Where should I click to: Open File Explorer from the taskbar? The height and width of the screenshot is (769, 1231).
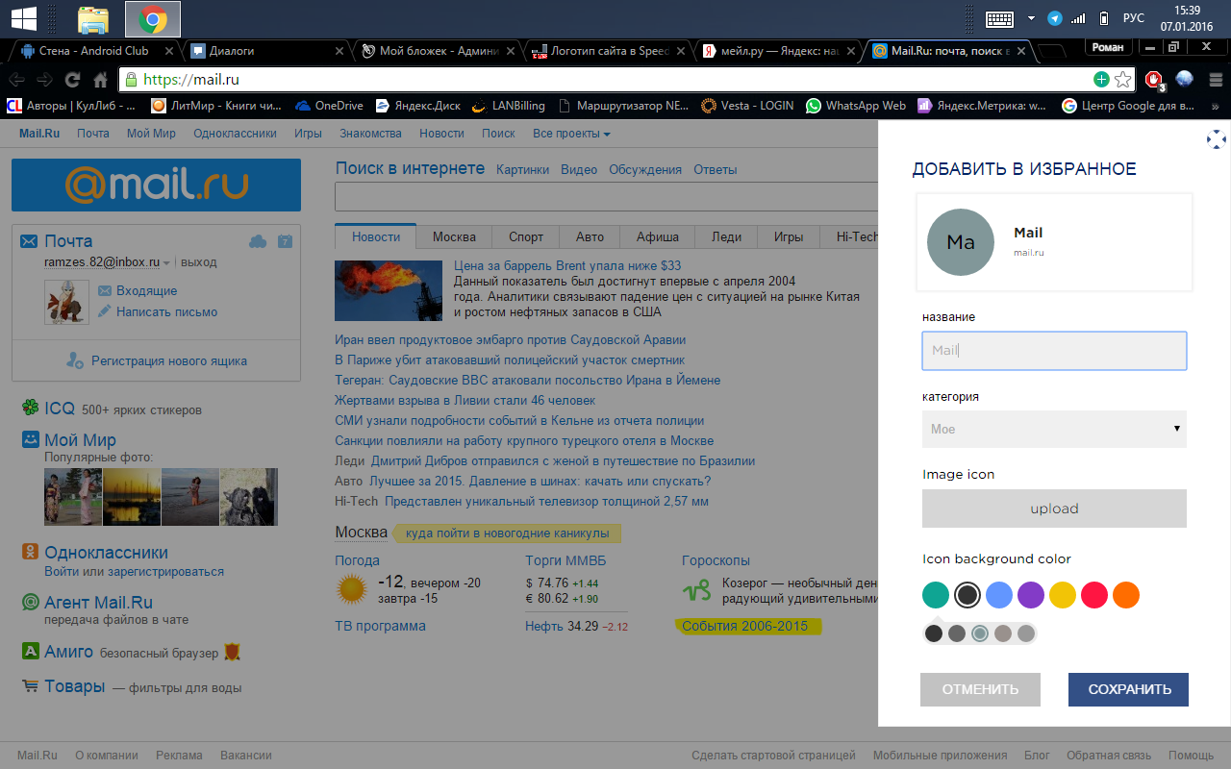coord(93,18)
